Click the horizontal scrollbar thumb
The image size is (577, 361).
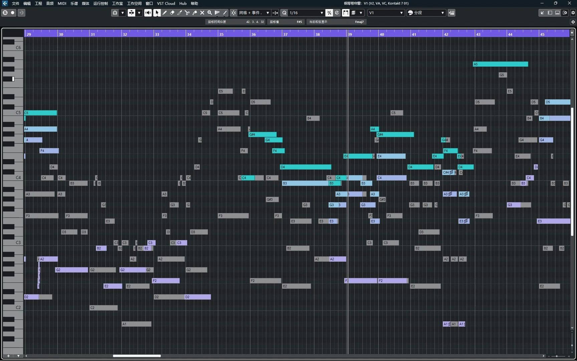(137, 356)
